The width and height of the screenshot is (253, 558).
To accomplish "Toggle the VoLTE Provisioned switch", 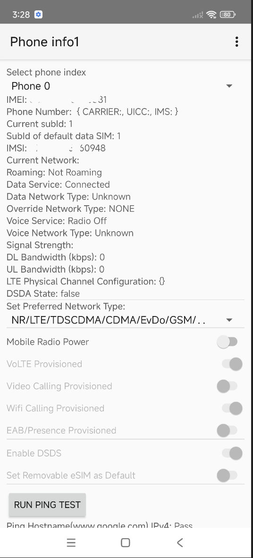I will 232,364.
